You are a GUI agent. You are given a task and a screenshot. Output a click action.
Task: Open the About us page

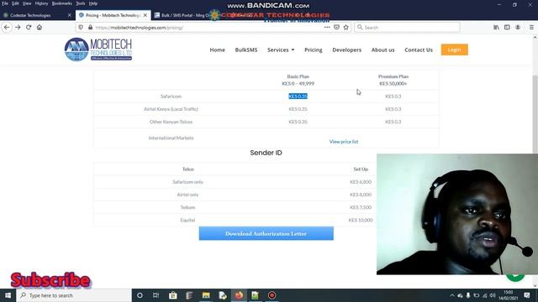click(x=383, y=49)
